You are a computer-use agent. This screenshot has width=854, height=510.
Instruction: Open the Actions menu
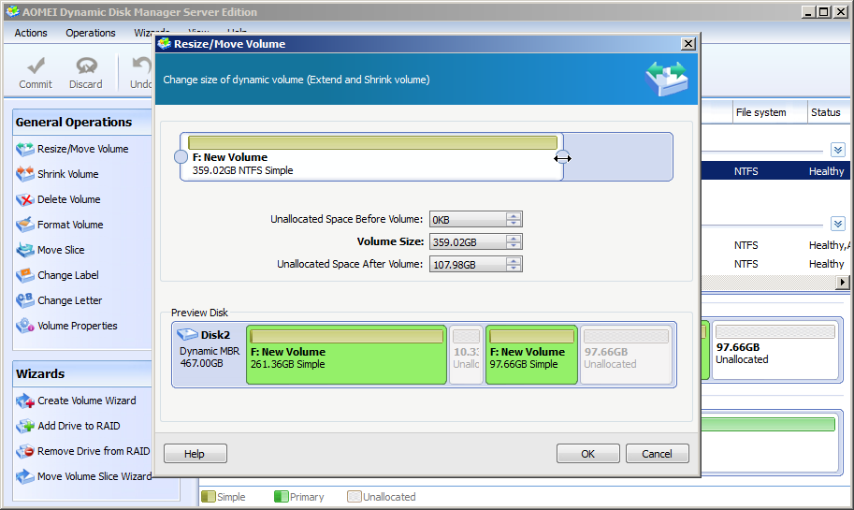tap(31, 33)
